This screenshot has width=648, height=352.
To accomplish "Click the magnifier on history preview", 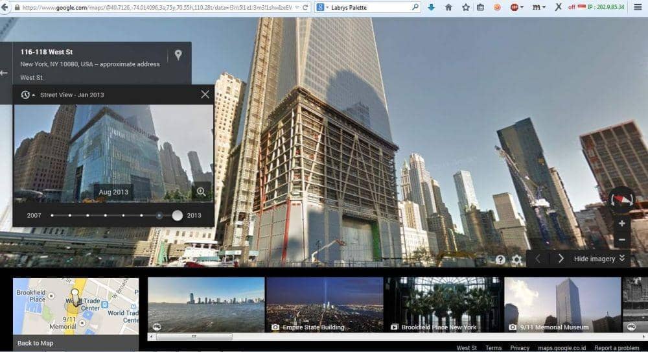I will point(202,191).
